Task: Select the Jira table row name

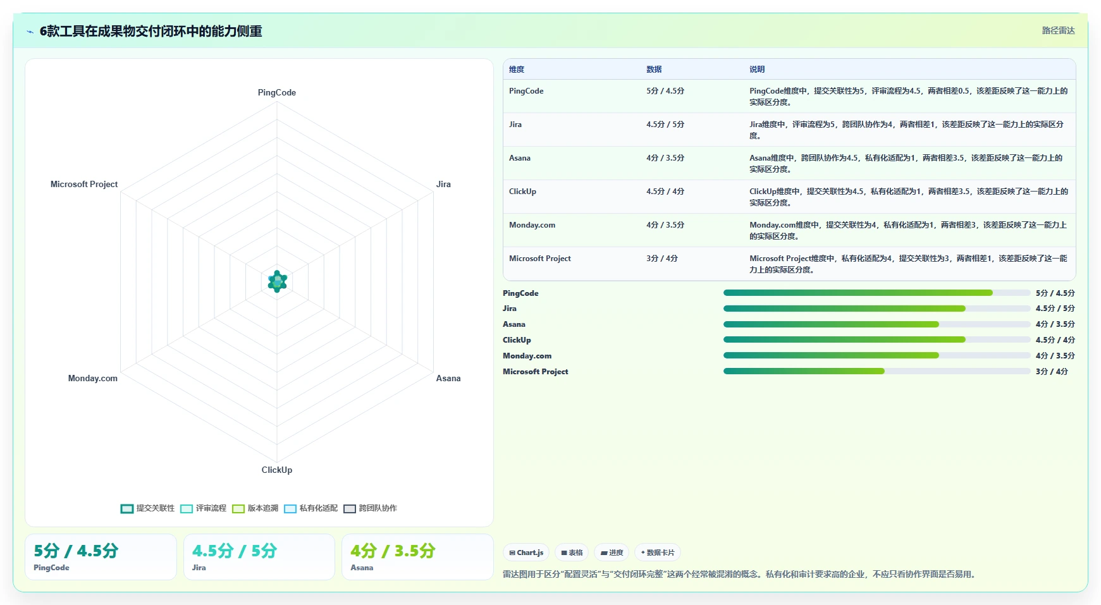Action: click(515, 125)
